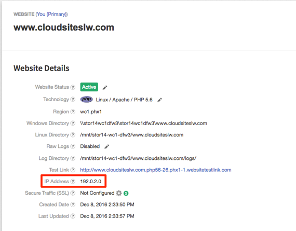Open help icon next to Log Directory
Screen dimensions: 296x231
[x=73, y=158]
